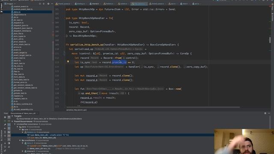
Task: Click the serialize_http_bench_op() breadcrumb below the editor
Action: pyautogui.click(x=76, y=110)
